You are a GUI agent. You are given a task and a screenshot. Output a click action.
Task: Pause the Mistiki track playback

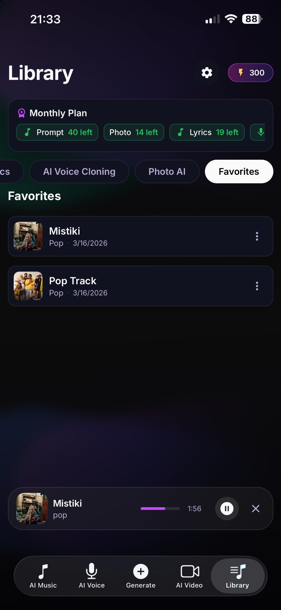[227, 508]
